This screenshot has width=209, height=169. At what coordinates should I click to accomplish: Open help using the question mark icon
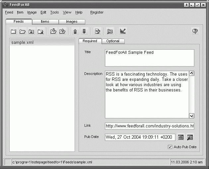pyautogui.click(x=195, y=31)
